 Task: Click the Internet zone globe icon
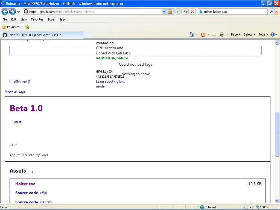[202, 207]
